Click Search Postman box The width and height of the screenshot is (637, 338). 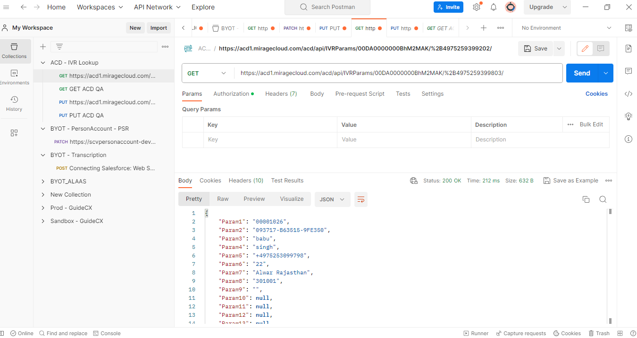tap(327, 7)
